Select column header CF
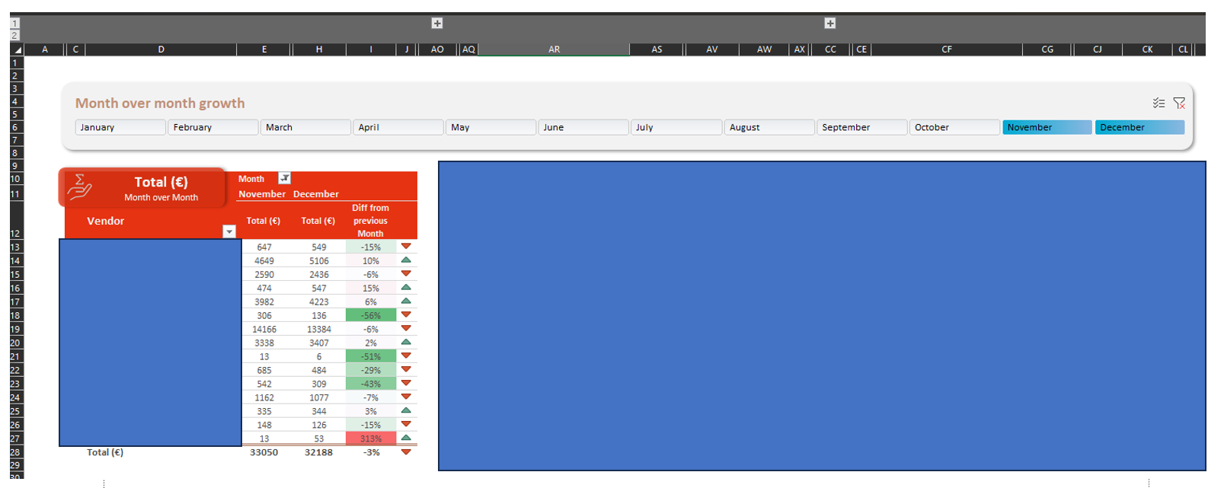 [x=947, y=49]
